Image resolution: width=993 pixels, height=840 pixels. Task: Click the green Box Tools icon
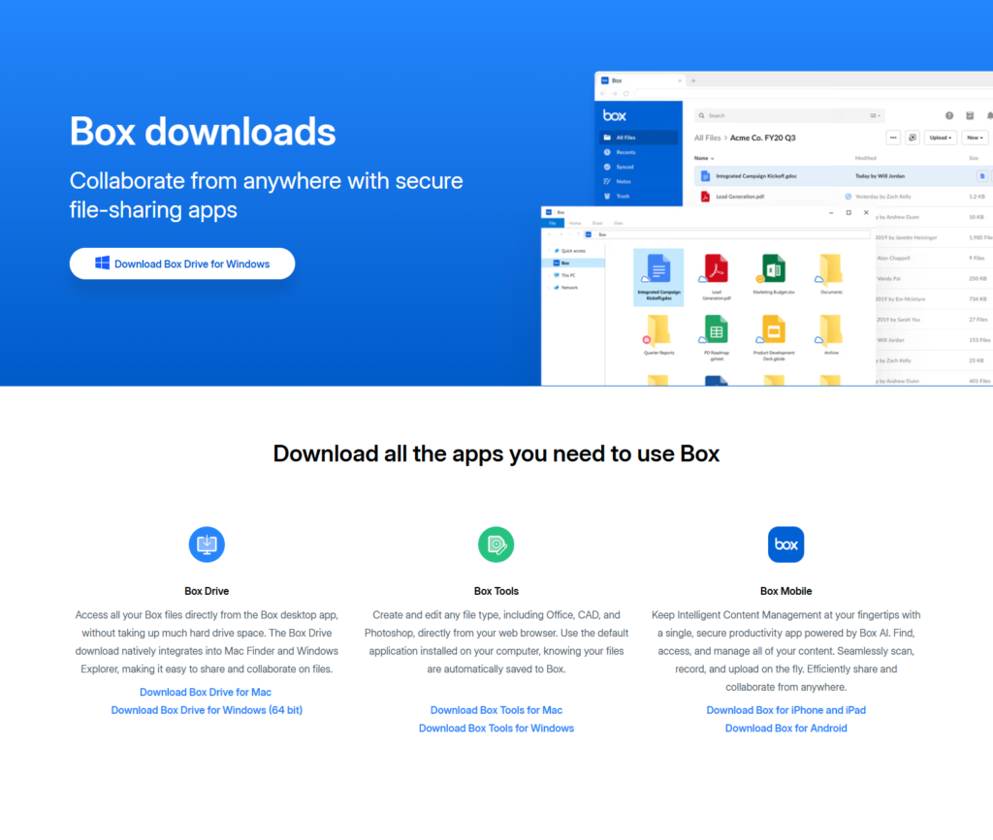[496, 544]
